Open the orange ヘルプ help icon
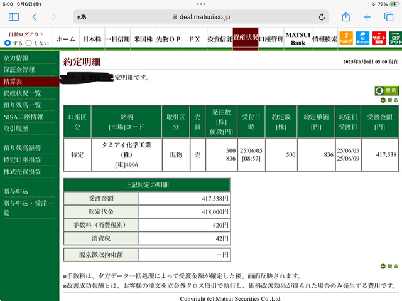This screenshot has width=402, height=301. pyautogui.click(x=346, y=38)
